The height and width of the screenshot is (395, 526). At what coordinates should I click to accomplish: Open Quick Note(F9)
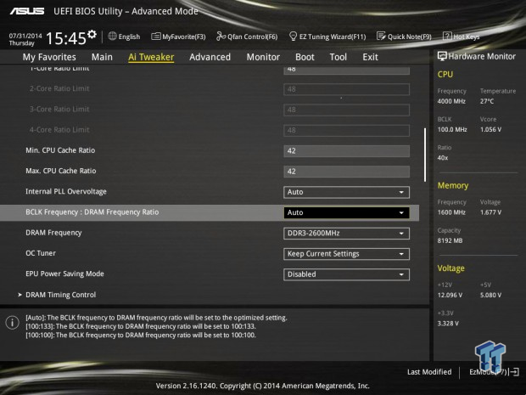pyautogui.click(x=404, y=37)
